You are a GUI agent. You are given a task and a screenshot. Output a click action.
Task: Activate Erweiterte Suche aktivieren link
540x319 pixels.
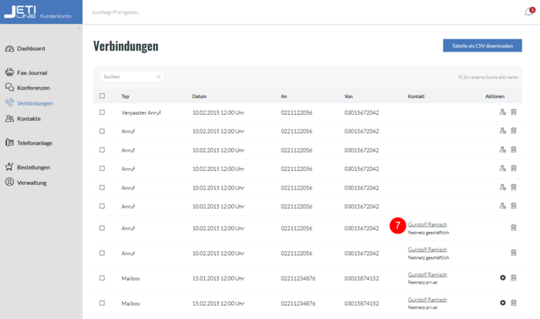488,77
